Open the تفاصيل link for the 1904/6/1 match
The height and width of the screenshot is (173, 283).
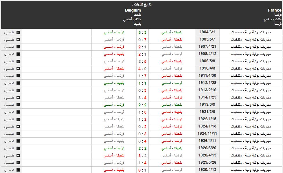click(x=9, y=32)
